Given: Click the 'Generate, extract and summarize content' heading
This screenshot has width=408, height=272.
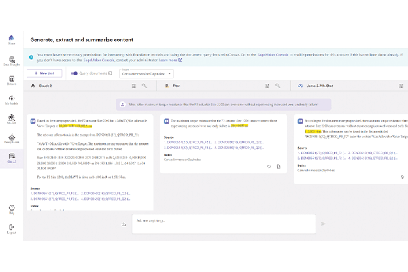Looking at the screenshot, I should [x=82, y=40].
